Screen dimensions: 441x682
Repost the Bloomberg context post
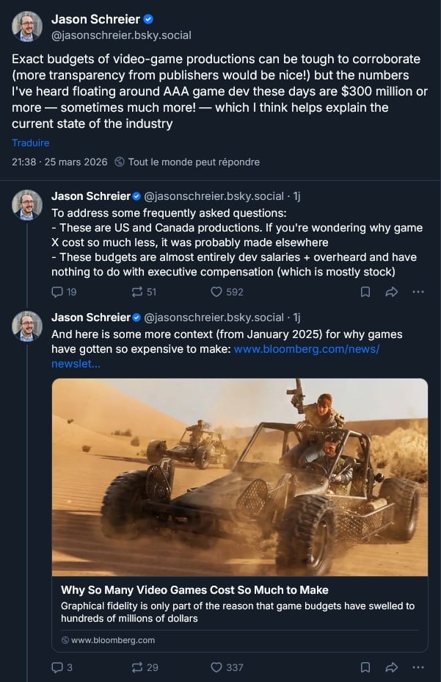[x=136, y=667]
